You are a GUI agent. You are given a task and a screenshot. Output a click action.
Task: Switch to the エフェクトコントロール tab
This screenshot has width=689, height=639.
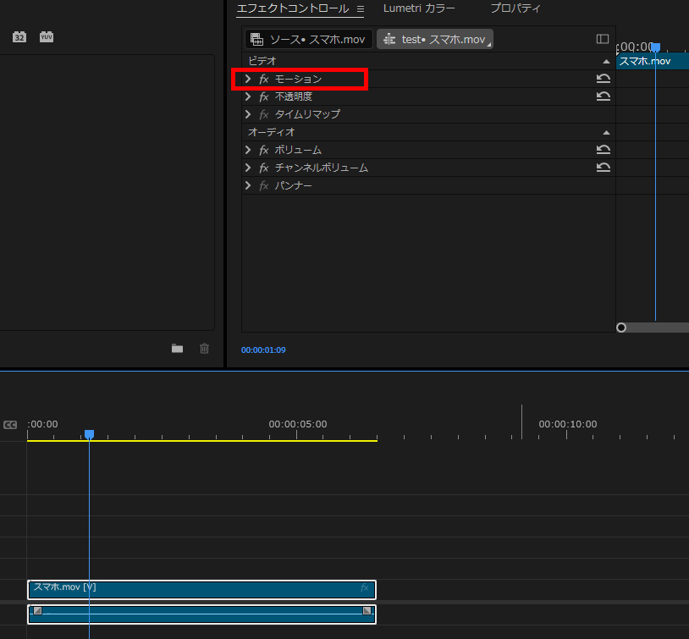click(x=293, y=8)
